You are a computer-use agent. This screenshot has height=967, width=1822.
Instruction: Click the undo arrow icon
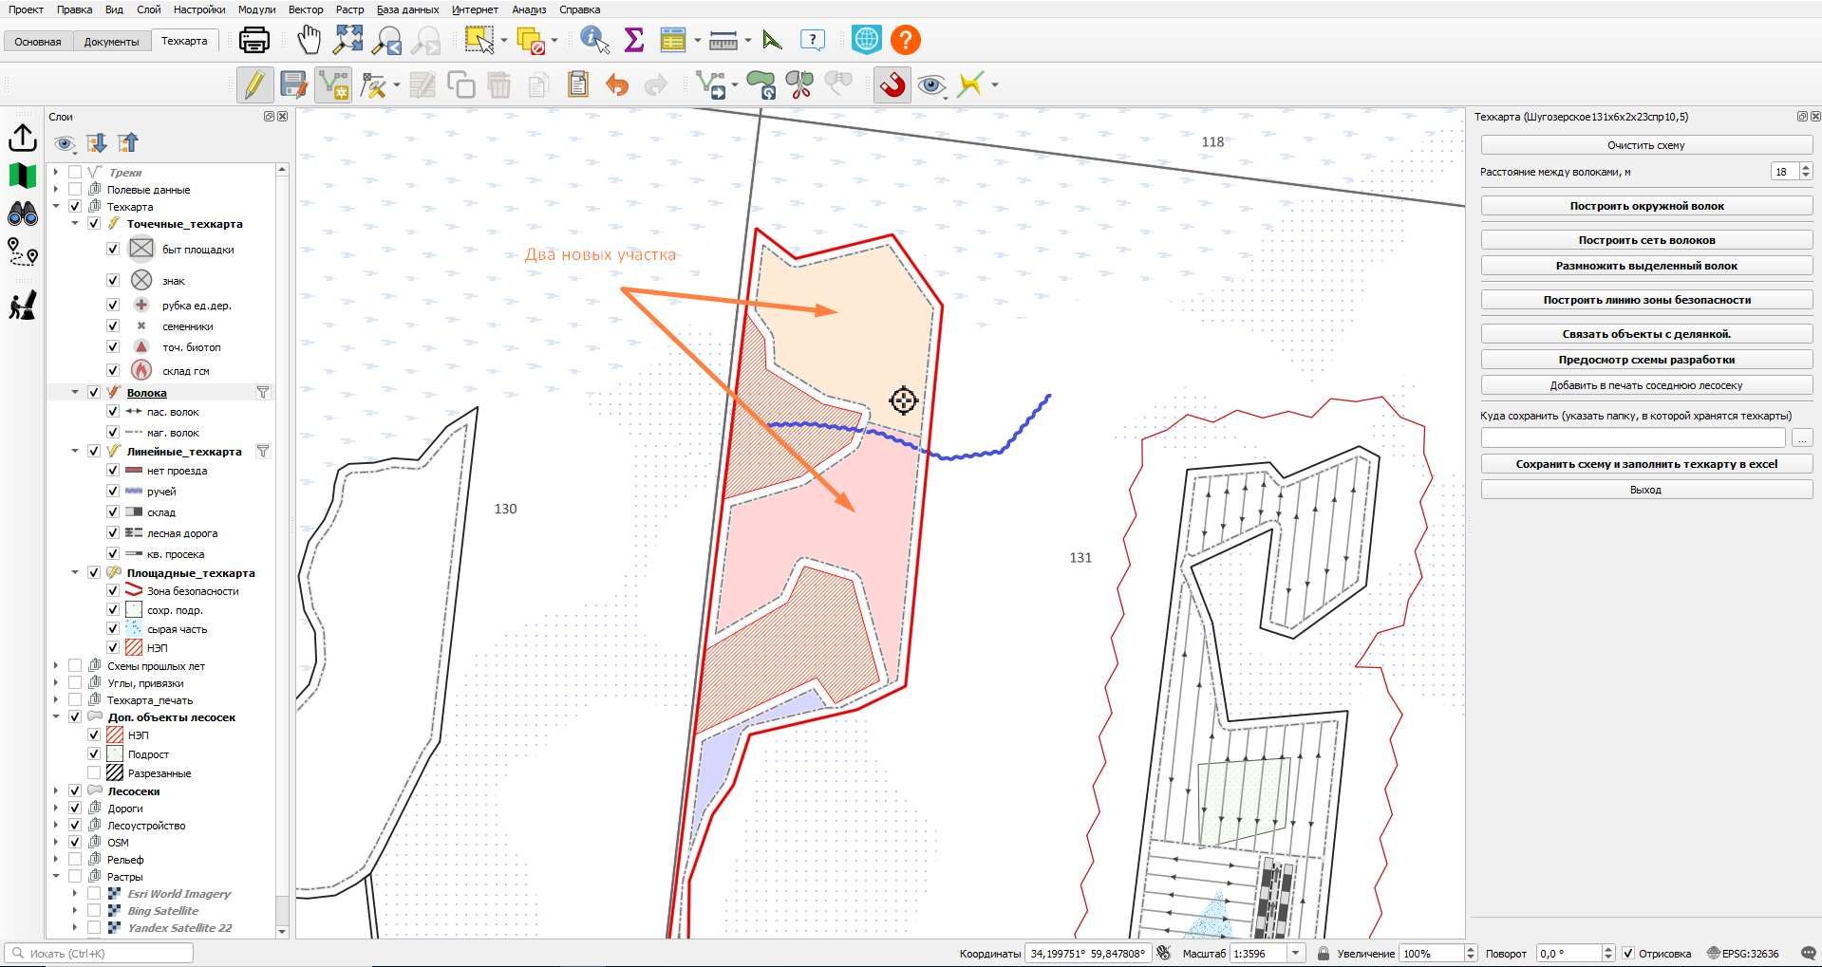tap(617, 85)
